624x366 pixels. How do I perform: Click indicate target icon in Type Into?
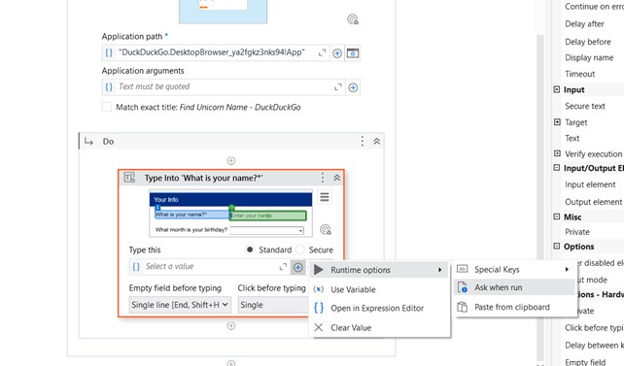coord(326,230)
